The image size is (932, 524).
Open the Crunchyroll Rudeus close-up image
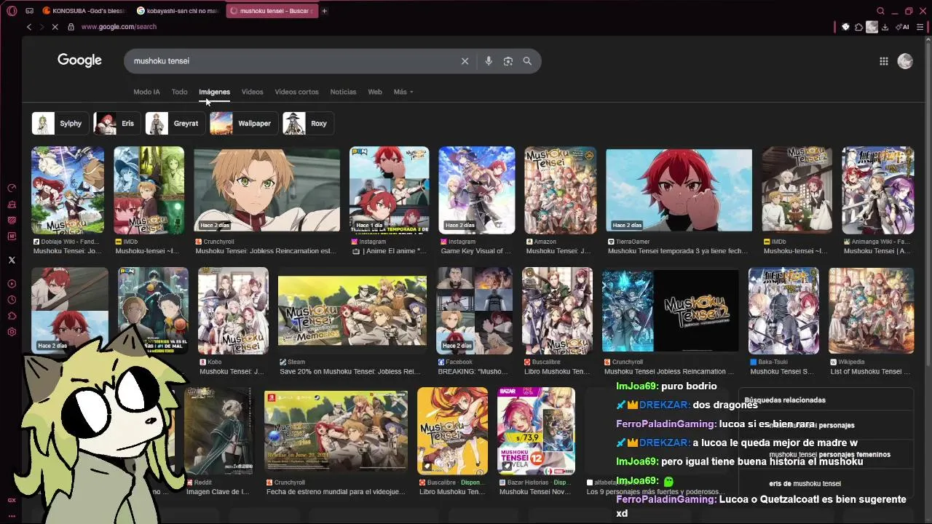pyautogui.click(x=266, y=190)
